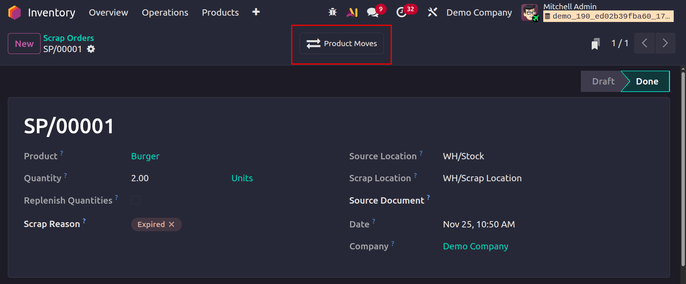Show help tooltip for Source Location
The image size is (686, 284).
pos(421,153)
